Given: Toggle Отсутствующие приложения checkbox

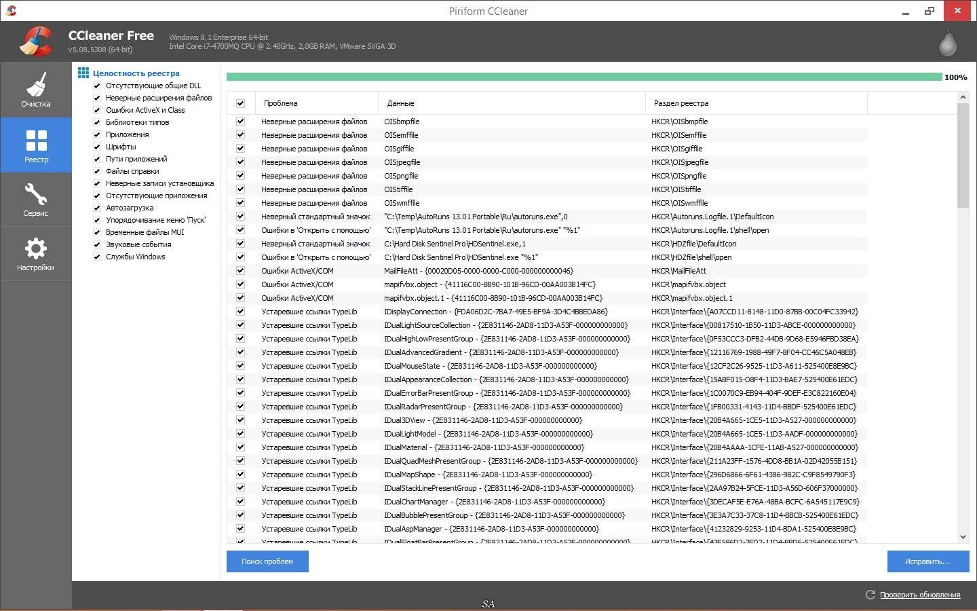Looking at the screenshot, I should pos(97,196).
